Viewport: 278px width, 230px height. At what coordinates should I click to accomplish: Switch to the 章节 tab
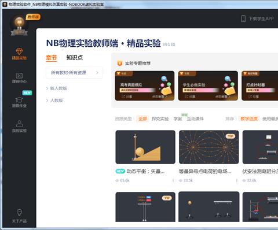[x=52, y=58]
